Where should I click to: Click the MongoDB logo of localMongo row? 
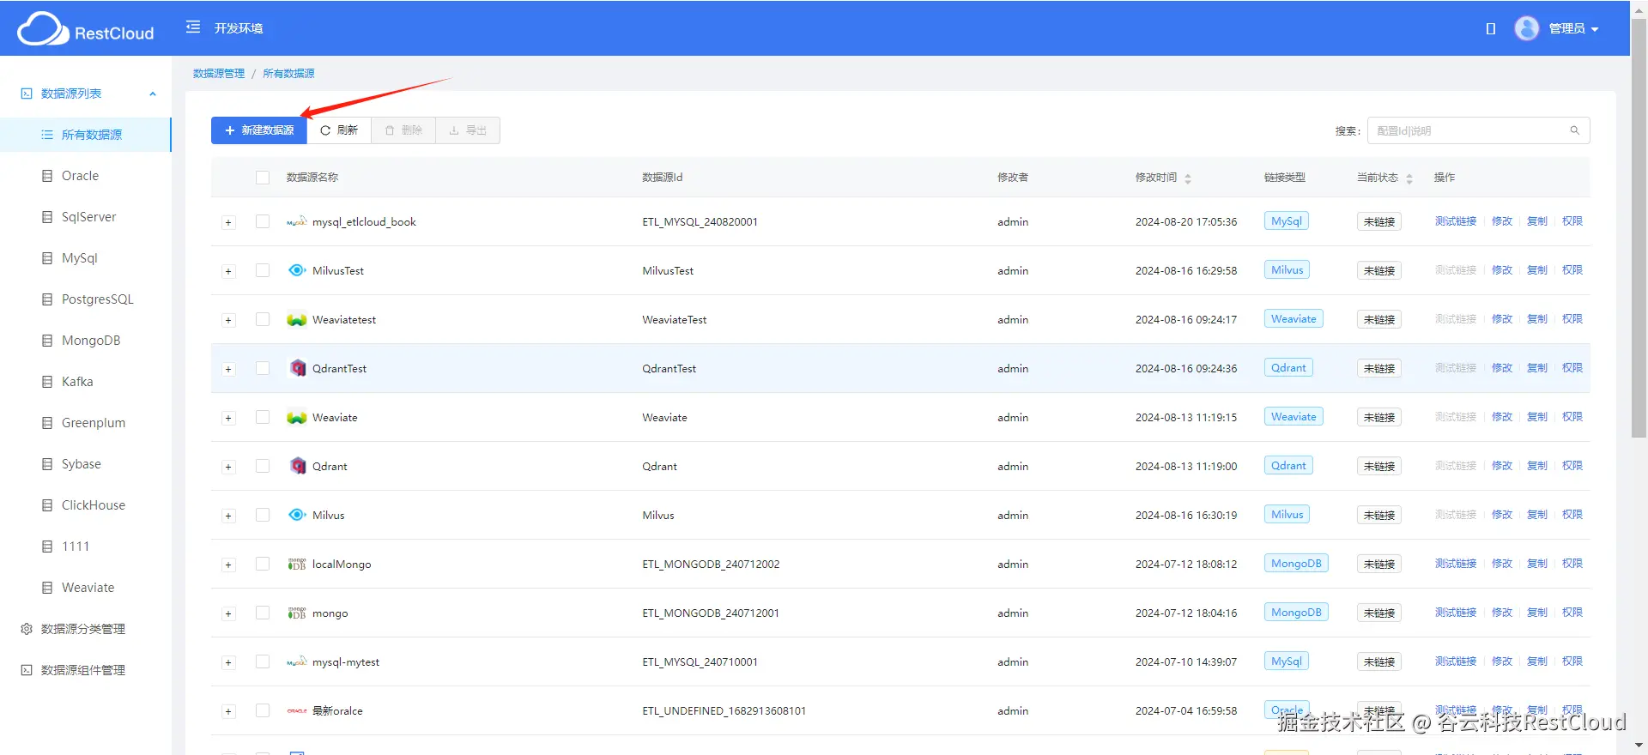pyautogui.click(x=297, y=564)
